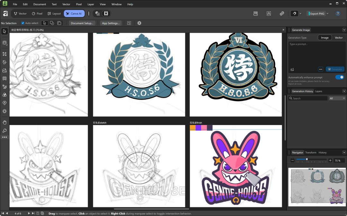Click the text frame overlay icon
This screenshot has height=216, width=347.
97,13
